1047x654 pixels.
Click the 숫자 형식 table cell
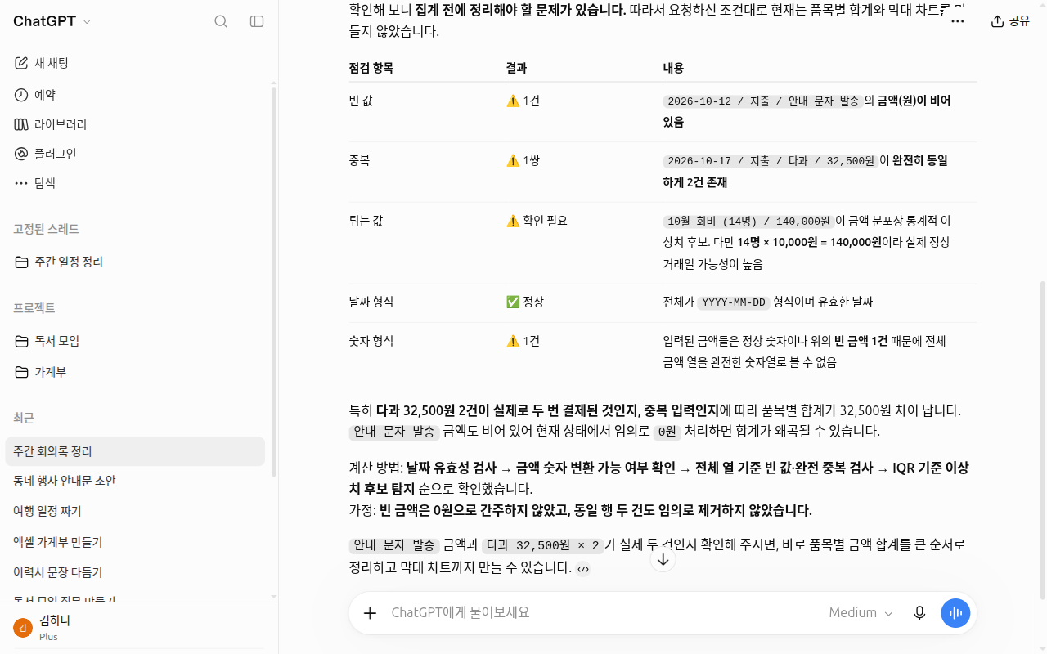coord(371,341)
